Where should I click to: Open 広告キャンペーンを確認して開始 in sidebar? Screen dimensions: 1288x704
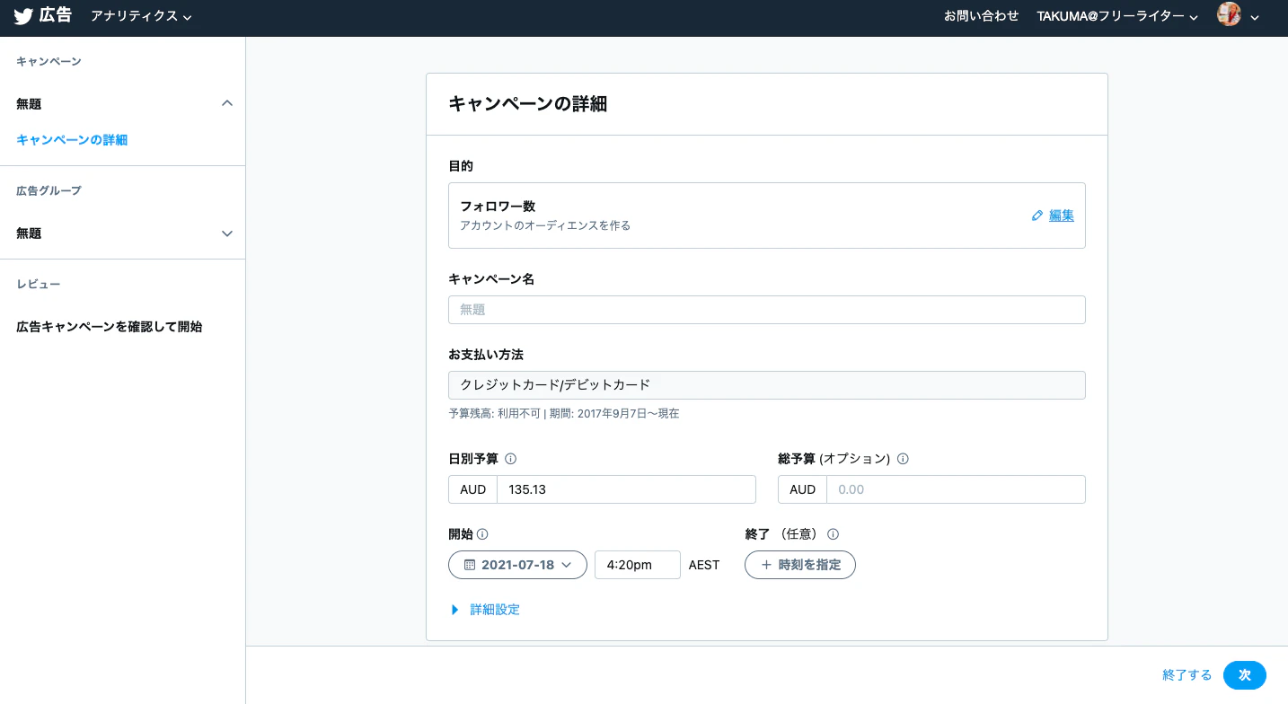point(109,327)
